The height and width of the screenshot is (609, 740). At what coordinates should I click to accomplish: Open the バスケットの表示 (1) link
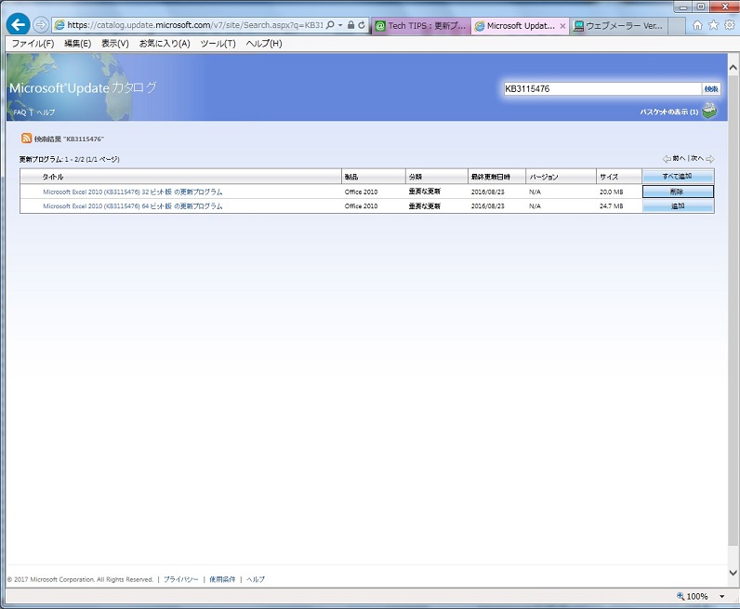coord(668,112)
